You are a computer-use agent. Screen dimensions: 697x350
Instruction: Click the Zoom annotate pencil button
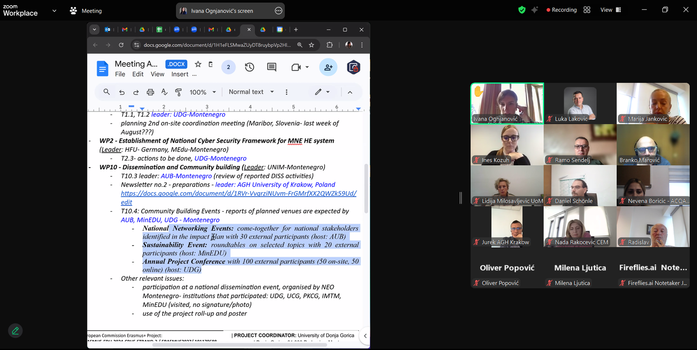click(15, 331)
